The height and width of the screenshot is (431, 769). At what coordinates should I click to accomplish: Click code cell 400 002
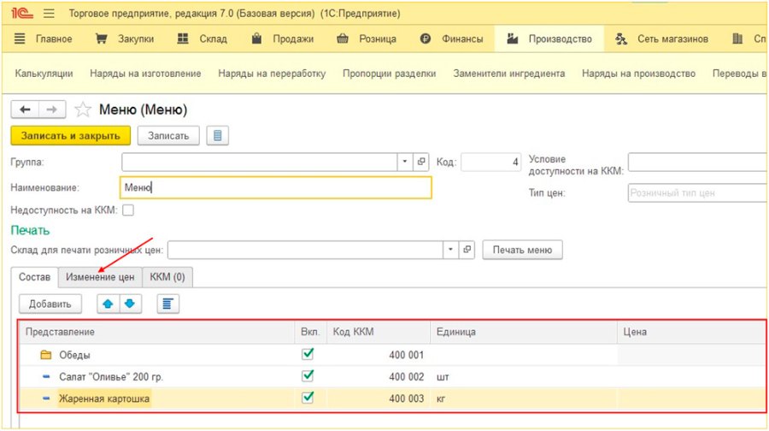click(x=406, y=376)
